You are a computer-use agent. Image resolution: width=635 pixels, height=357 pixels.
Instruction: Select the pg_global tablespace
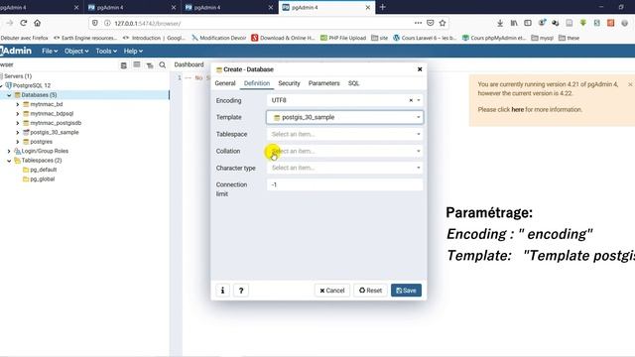pos(42,178)
